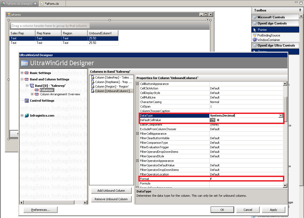Select the Columns node under Band [0]
This screenshot has height=218, width=304.
tap(47, 90)
